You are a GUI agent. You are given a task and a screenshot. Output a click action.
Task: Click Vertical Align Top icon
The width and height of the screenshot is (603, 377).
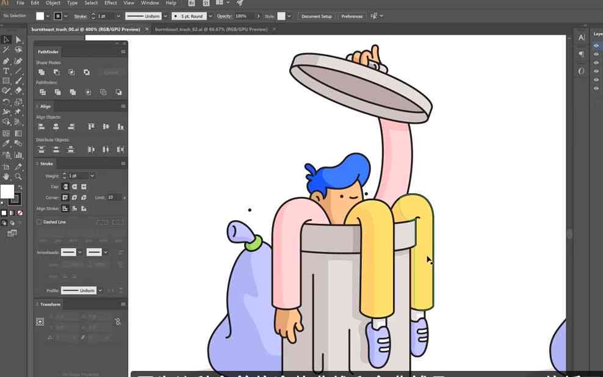point(91,126)
